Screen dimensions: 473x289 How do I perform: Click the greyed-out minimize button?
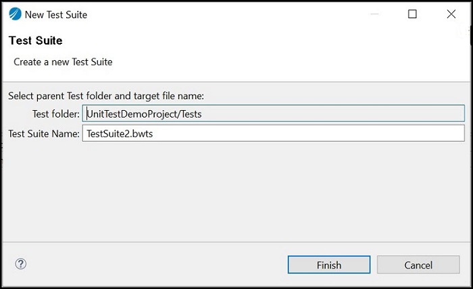[x=374, y=14]
